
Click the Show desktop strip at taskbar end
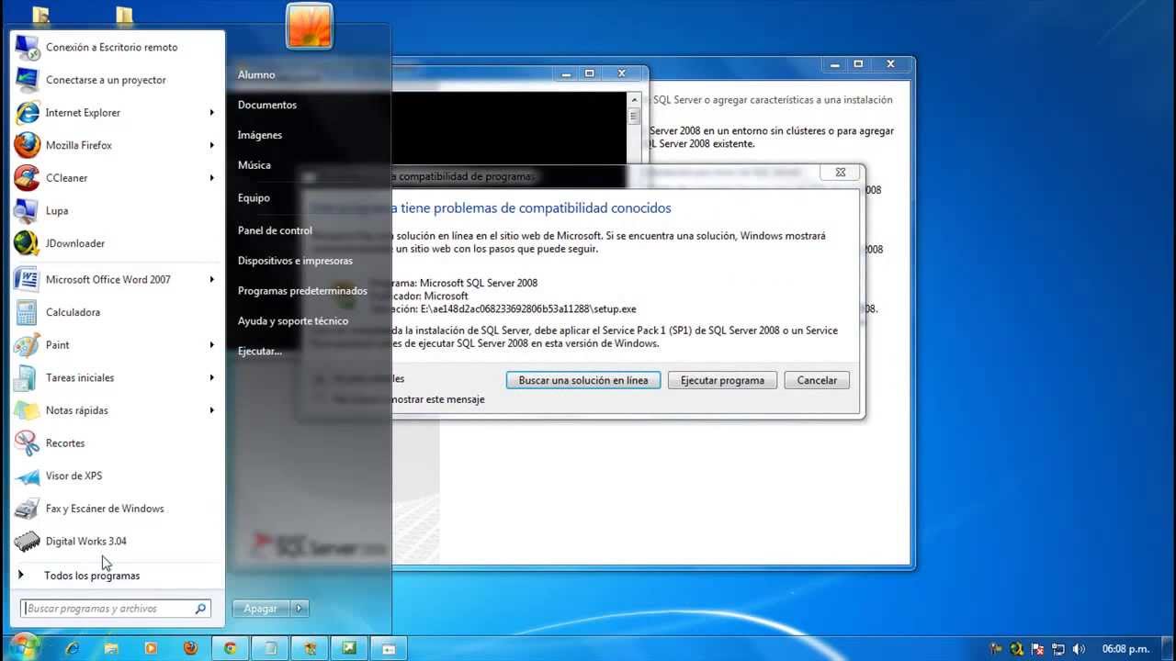click(x=1169, y=648)
